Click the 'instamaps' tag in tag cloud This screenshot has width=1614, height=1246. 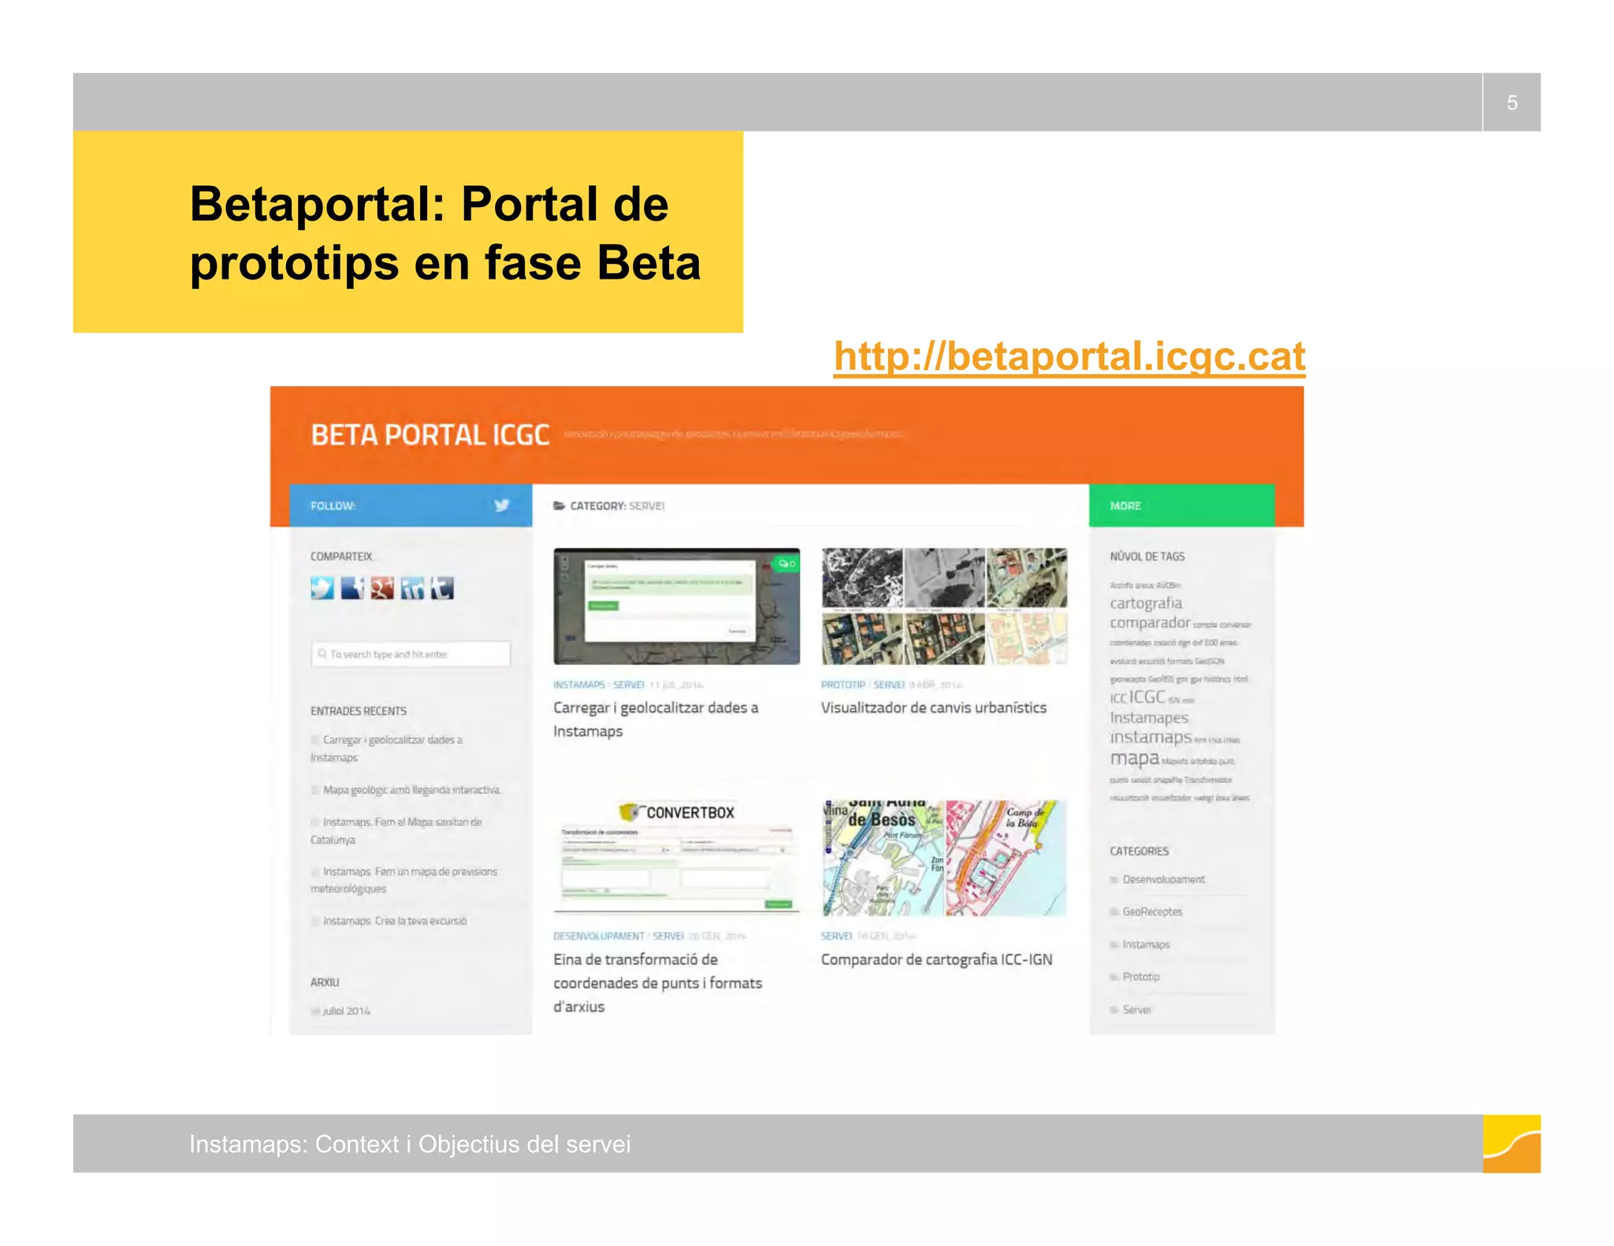(1151, 737)
